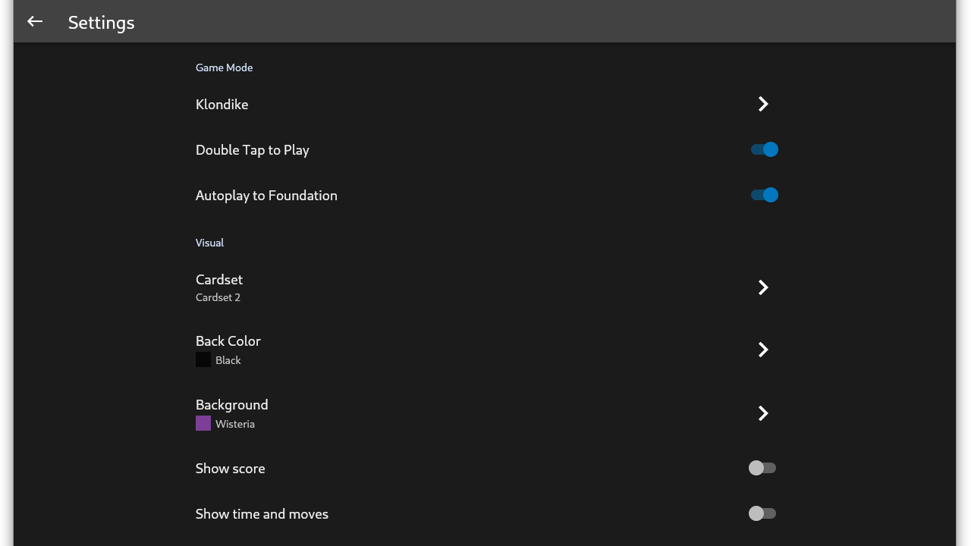Click the Show time and moves label
Image resolution: width=971 pixels, height=546 pixels.
262,514
